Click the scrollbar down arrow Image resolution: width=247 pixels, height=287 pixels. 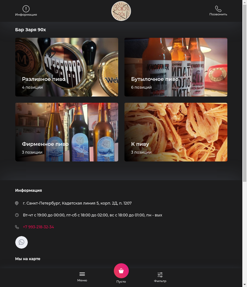(245, 285)
